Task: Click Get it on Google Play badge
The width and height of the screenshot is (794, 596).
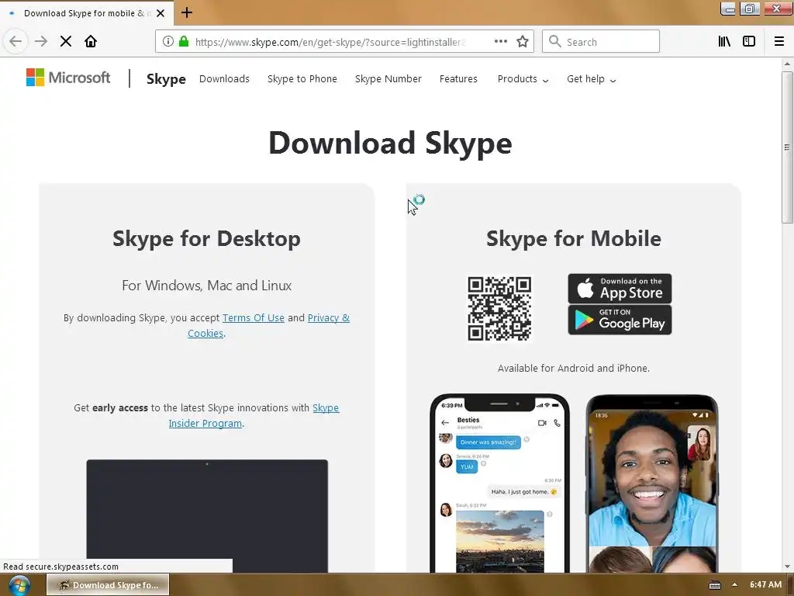Action: coord(620,320)
